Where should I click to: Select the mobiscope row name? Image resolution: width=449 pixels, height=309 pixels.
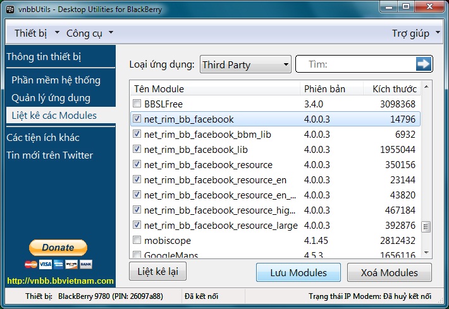[168, 240]
